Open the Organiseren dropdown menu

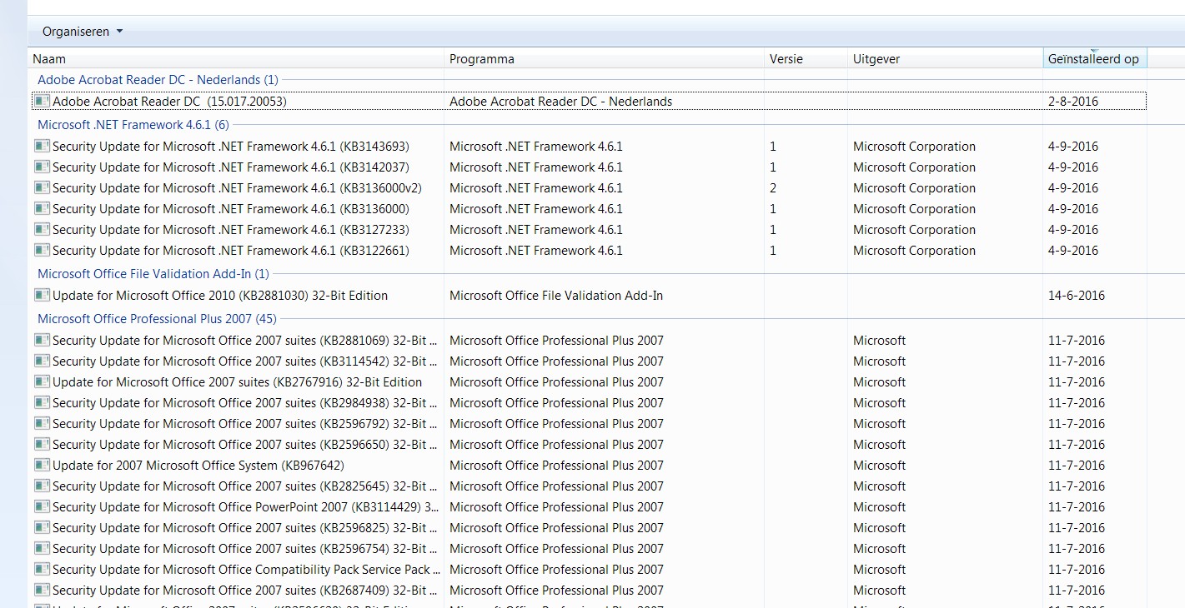tap(83, 32)
